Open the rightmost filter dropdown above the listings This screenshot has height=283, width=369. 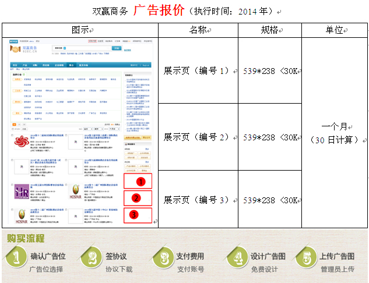tap(114, 128)
